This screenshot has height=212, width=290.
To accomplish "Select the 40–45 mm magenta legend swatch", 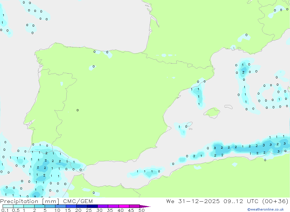I will click(x=124, y=206).
